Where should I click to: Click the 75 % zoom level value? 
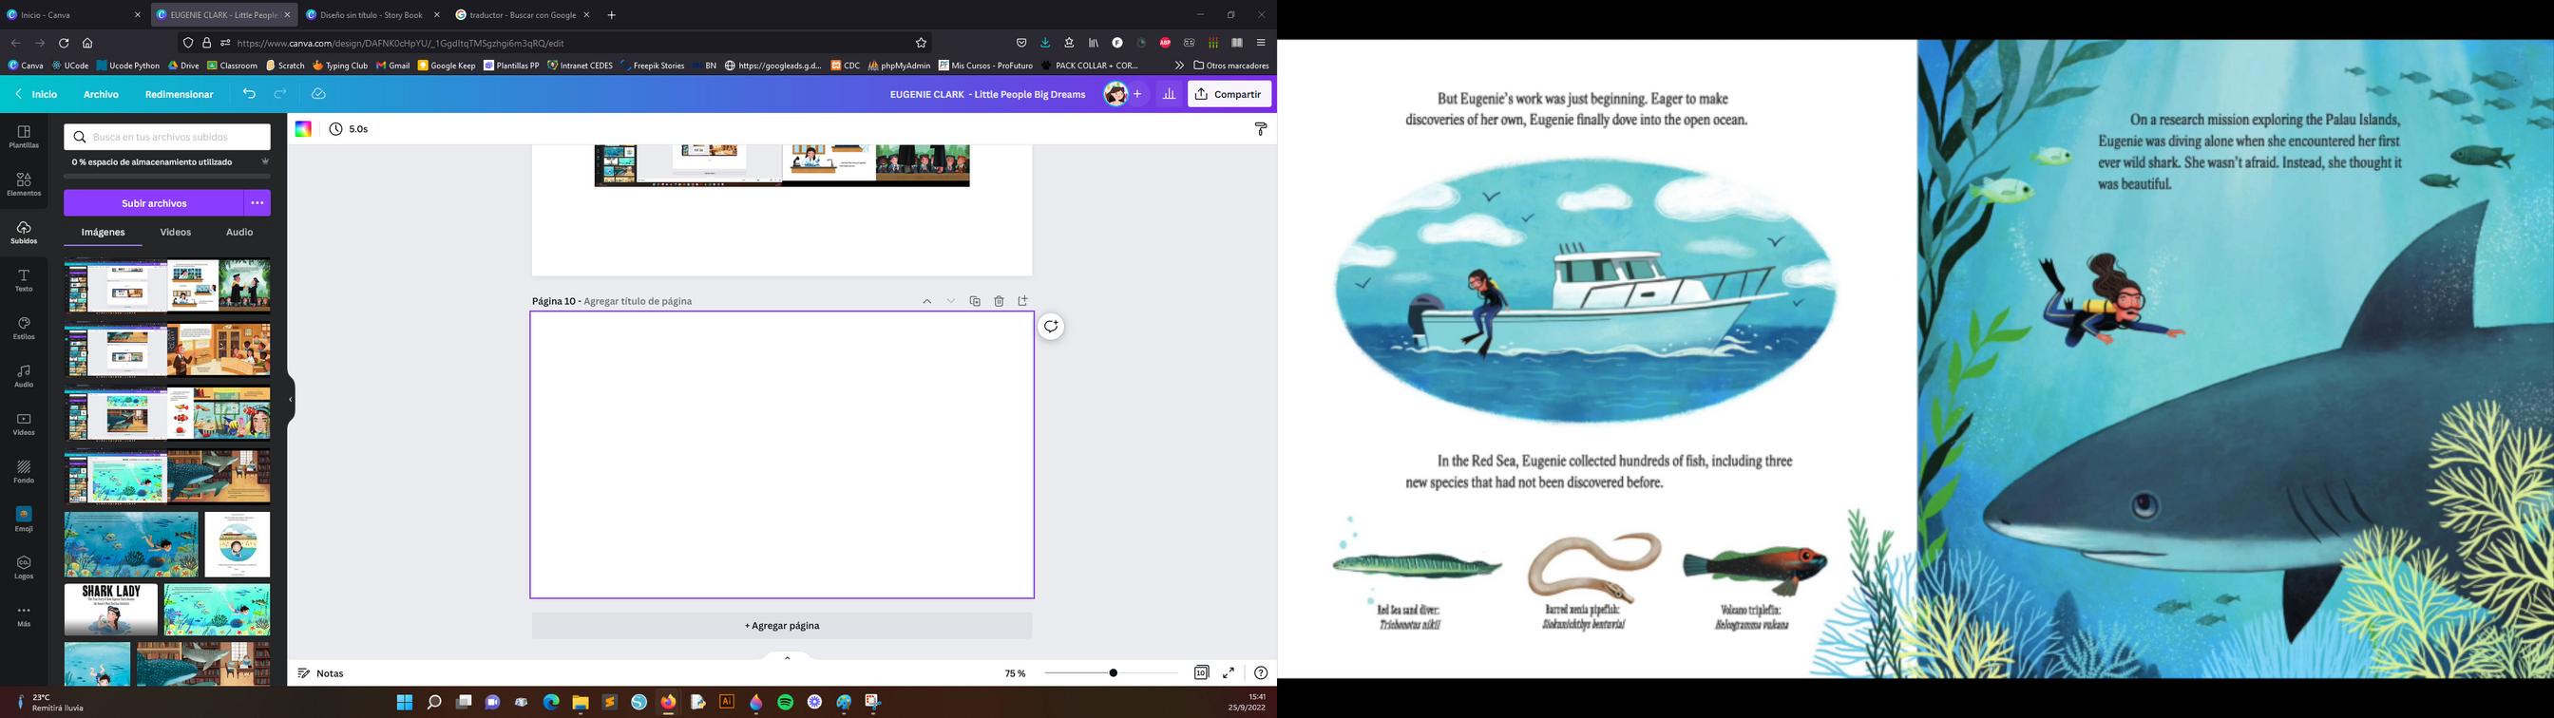(x=1016, y=673)
